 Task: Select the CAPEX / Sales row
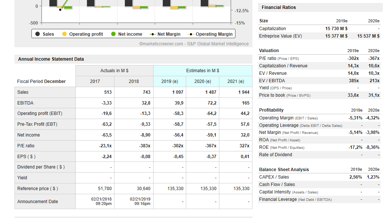[274, 177]
